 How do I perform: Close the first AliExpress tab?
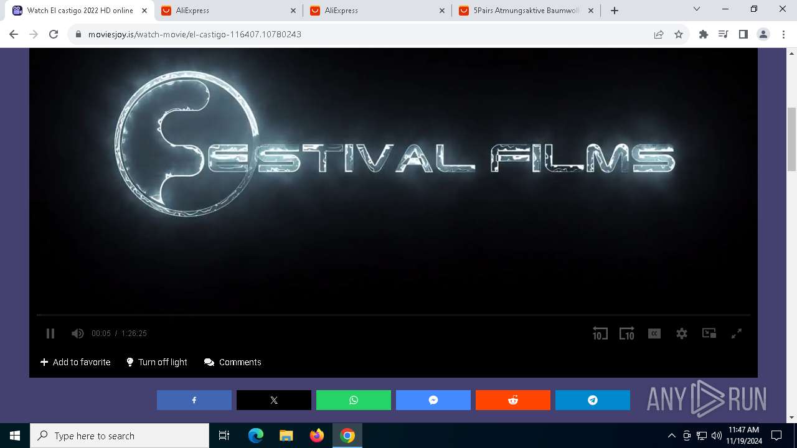[x=293, y=11]
